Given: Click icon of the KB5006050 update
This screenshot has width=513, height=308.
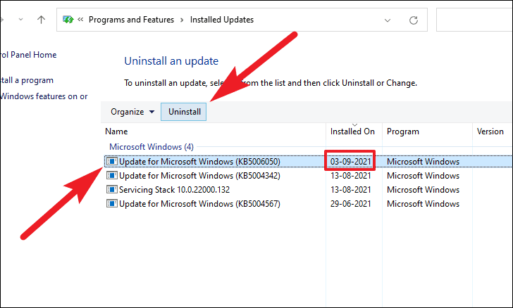Looking at the screenshot, I should [112, 161].
